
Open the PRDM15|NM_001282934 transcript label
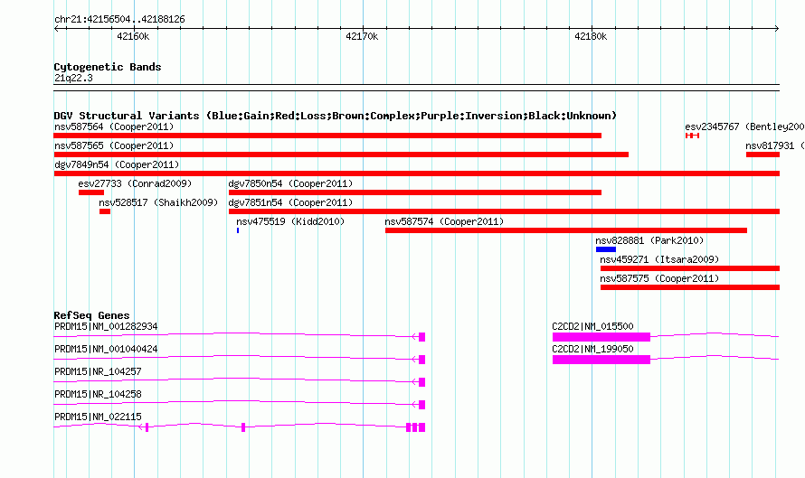(106, 326)
